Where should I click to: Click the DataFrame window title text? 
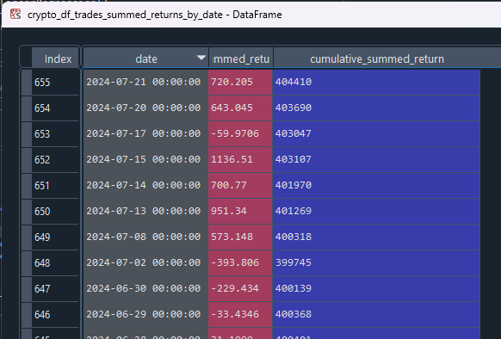click(x=155, y=15)
